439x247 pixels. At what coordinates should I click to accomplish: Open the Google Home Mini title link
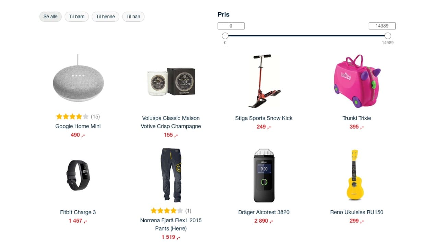coord(78,126)
